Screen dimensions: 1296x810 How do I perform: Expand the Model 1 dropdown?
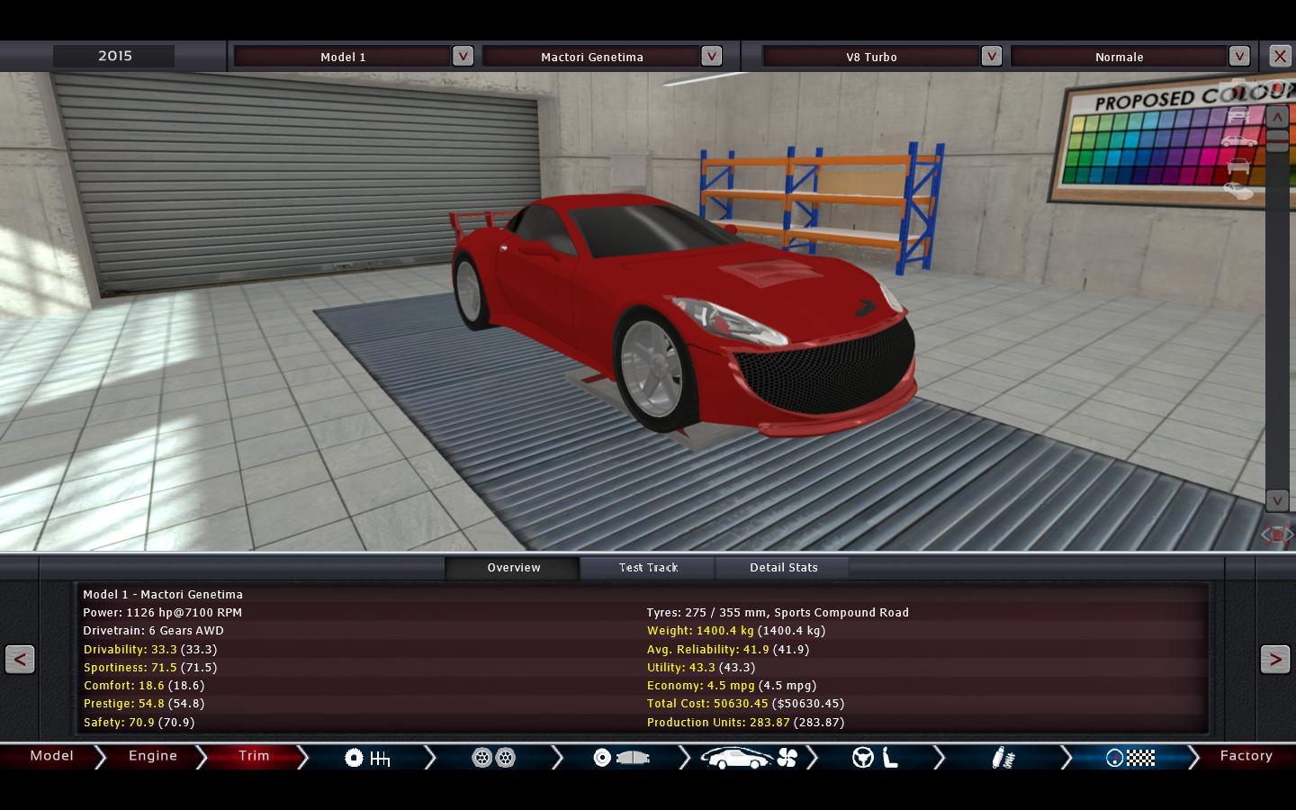(x=463, y=56)
